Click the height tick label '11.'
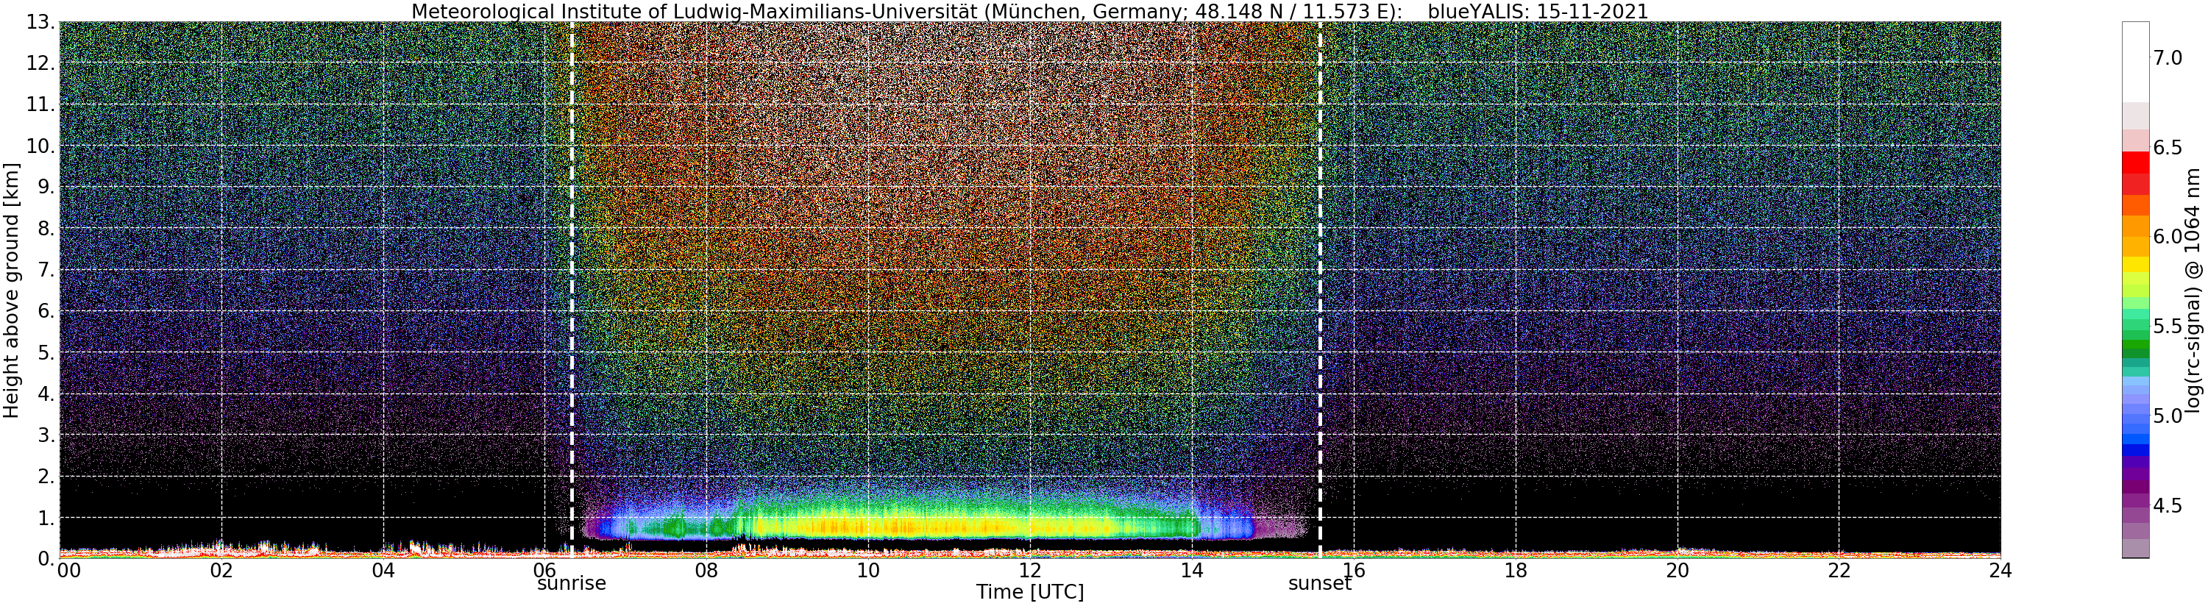The image size is (2208, 606). pos(40,104)
